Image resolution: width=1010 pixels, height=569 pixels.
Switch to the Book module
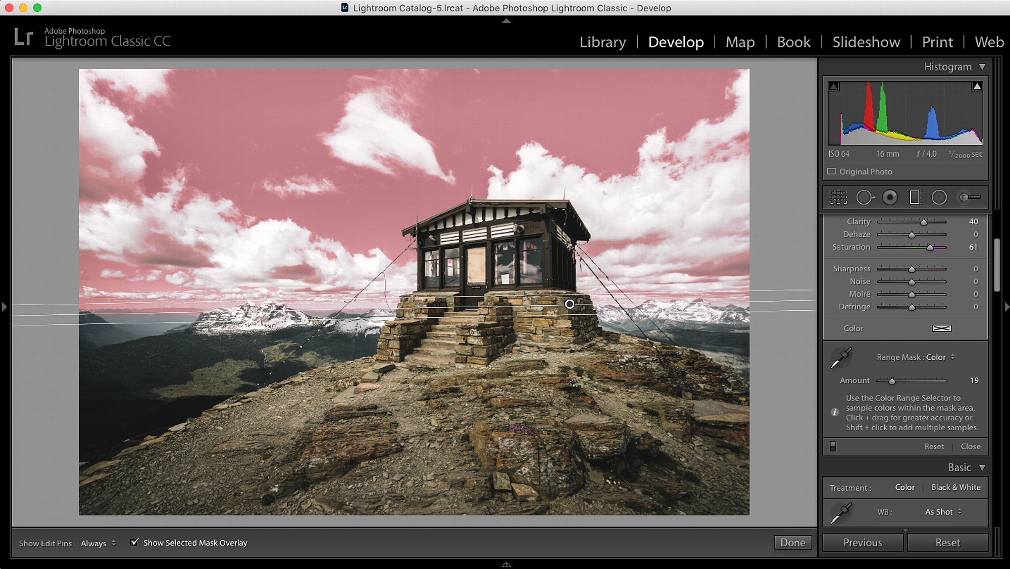pos(793,42)
